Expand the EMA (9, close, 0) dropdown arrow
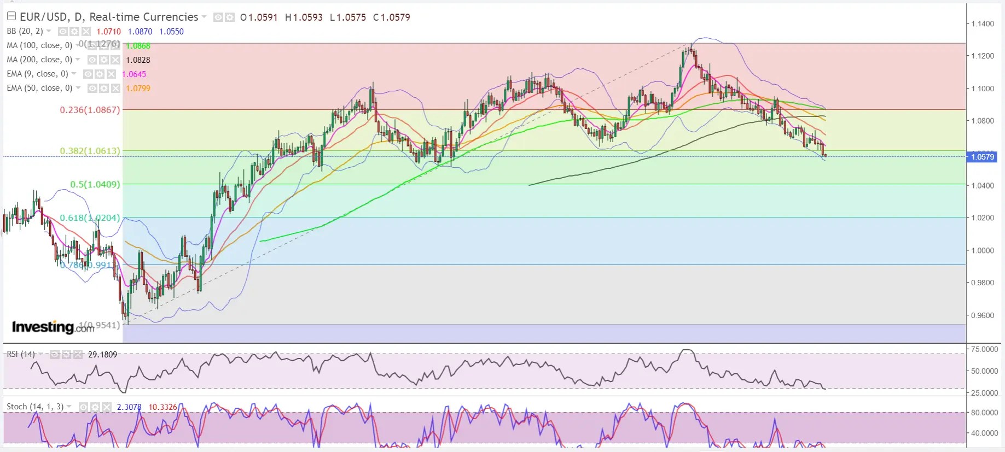The height and width of the screenshot is (452, 1005). click(x=74, y=73)
